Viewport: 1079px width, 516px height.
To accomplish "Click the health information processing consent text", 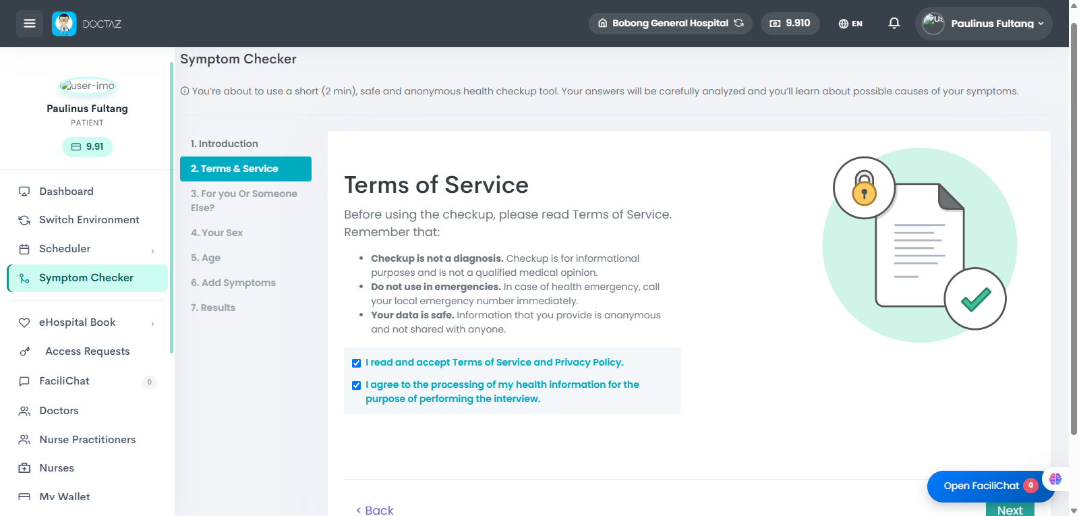I will (502, 392).
